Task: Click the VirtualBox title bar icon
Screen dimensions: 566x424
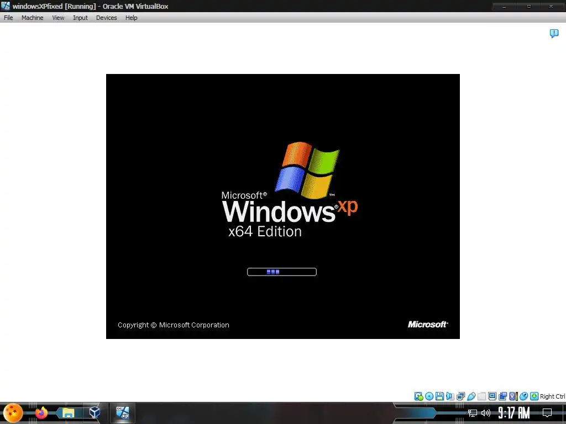Action: 6,6
